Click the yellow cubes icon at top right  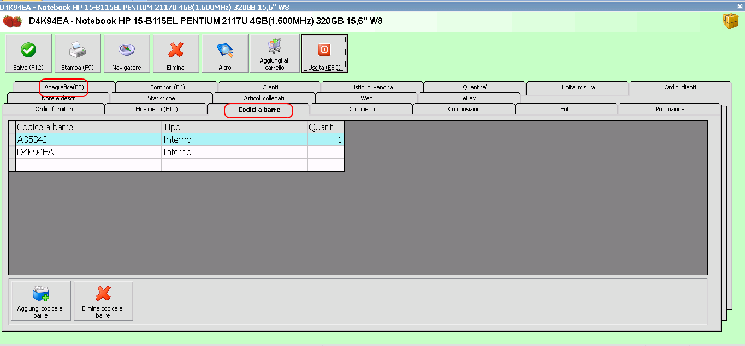(730, 21)
